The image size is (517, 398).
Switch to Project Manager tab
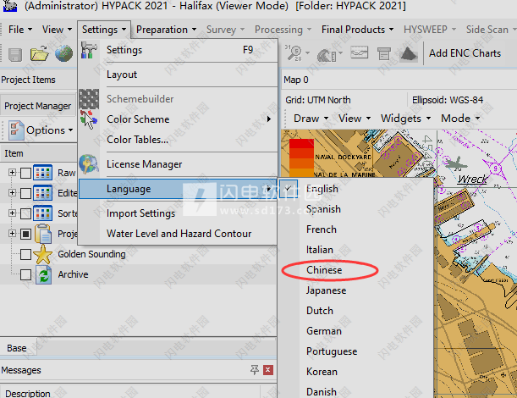tap(37, 106)
